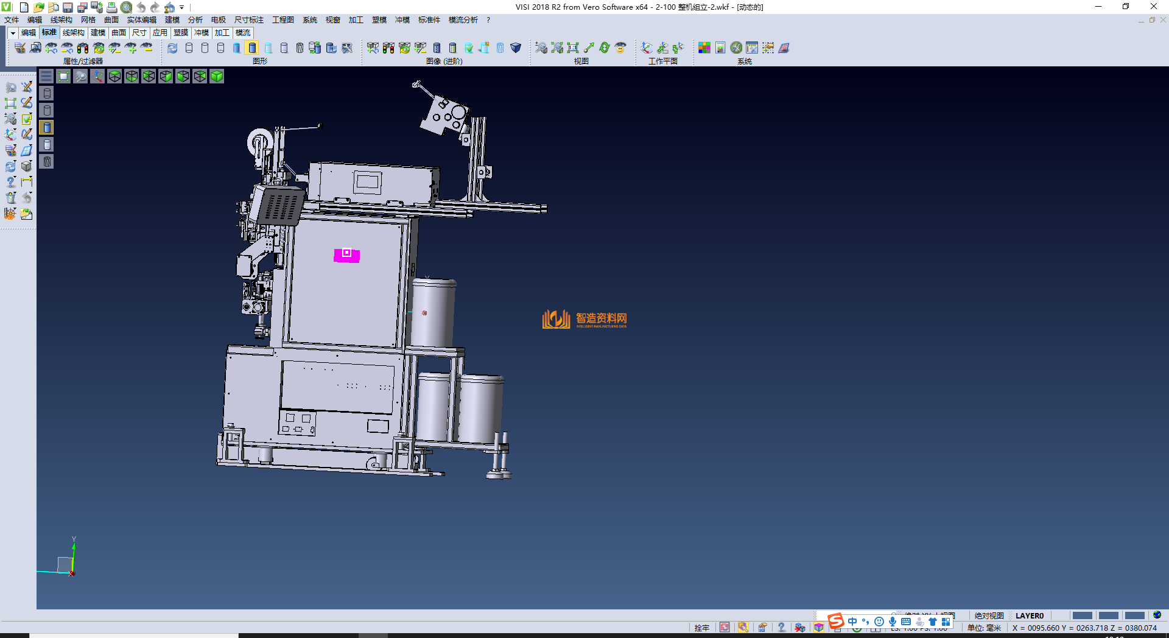This screenshot has height=638, width=1169.
Task: Switch to the 建模 ribbon tab
Action: pos(97,33)
